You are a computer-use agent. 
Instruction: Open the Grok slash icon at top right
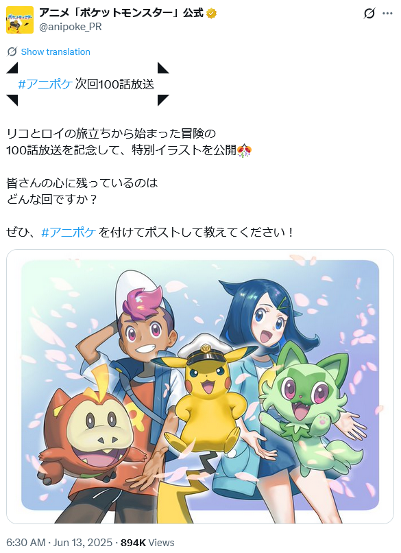[369, 14]
